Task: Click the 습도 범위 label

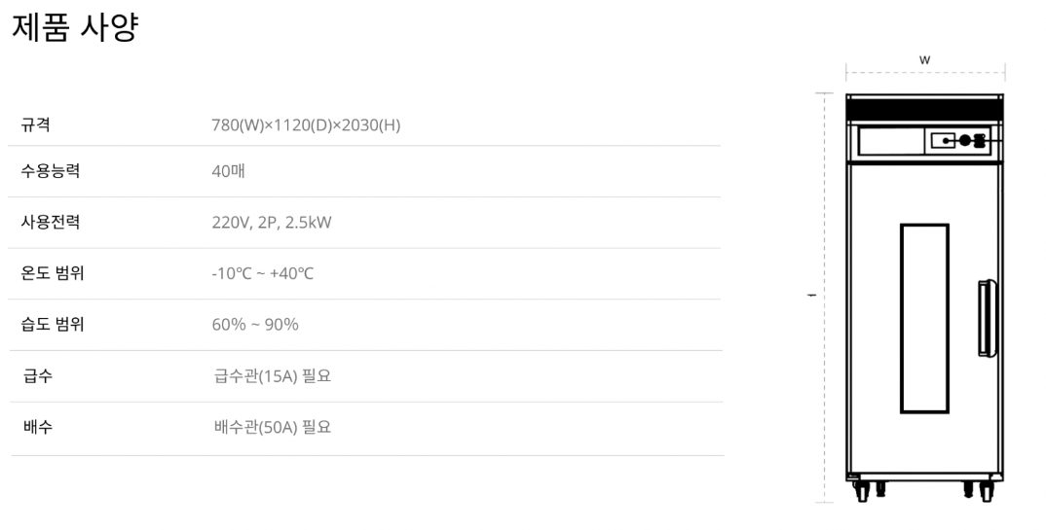Action: (53, 324)
